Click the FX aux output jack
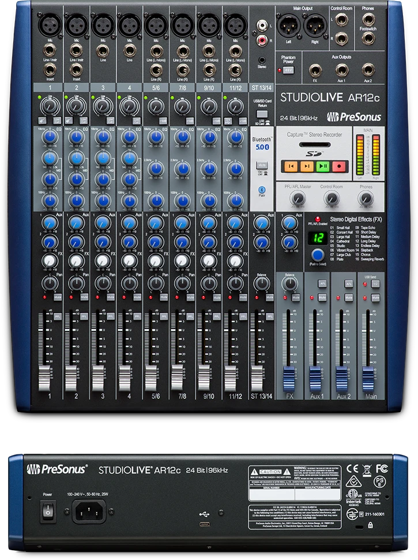Screen dimensions: 418x560 pos(315,70)
